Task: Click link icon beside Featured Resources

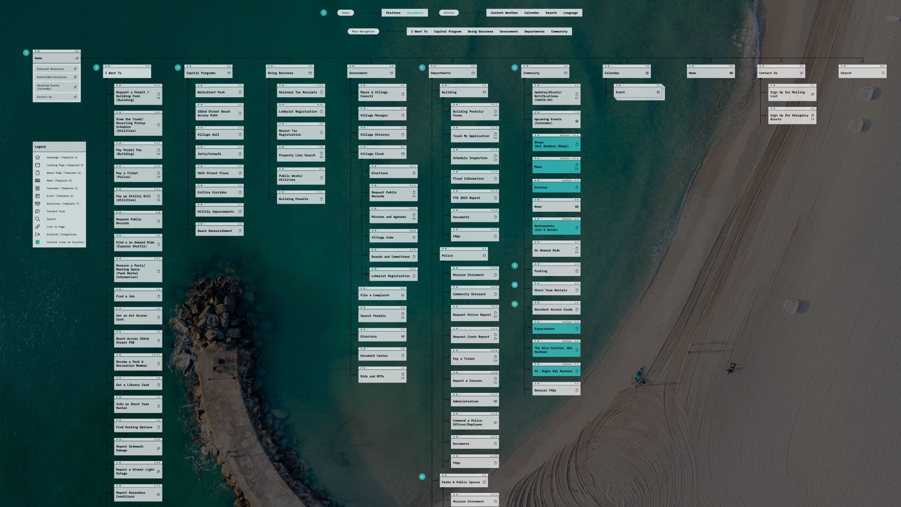Action: [x=75, y=69]
